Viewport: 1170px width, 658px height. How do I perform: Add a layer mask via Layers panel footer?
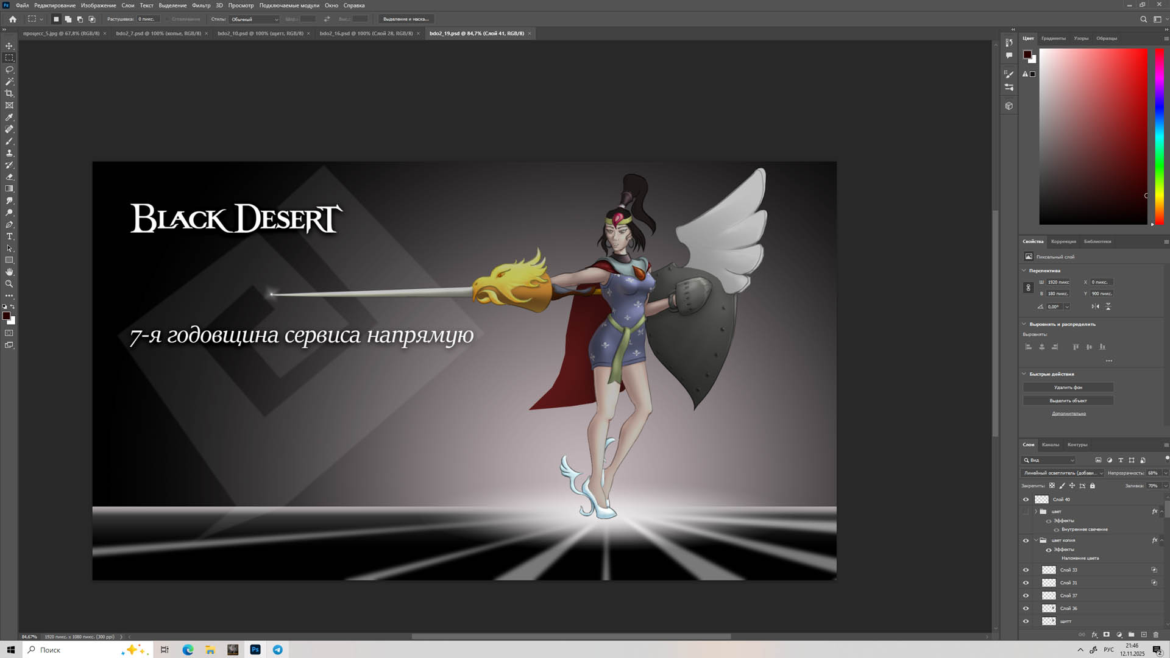pyautogui.click(x=1107, y=634)
